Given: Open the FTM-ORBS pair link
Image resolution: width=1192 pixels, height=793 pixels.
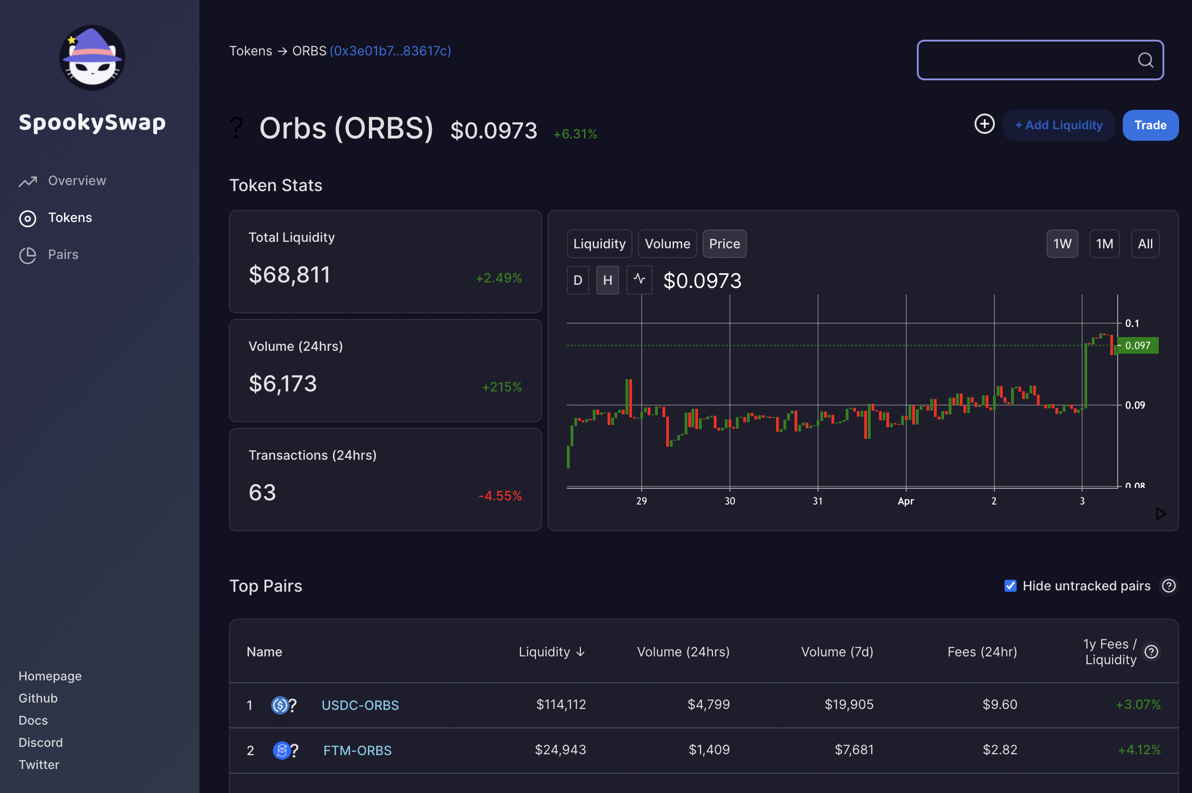Looking at the screenshot, I should [x=357, y=750].
